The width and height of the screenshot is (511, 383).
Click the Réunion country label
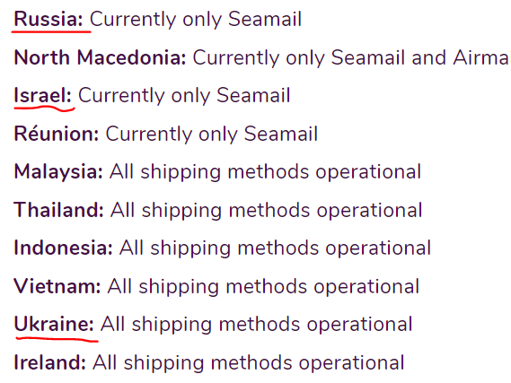(57, 134)
